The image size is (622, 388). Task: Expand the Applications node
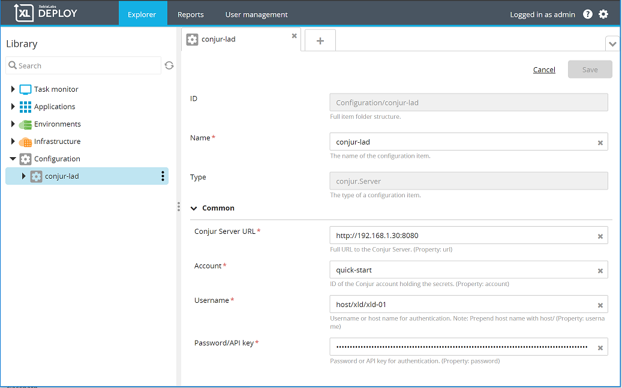(13, 107)
